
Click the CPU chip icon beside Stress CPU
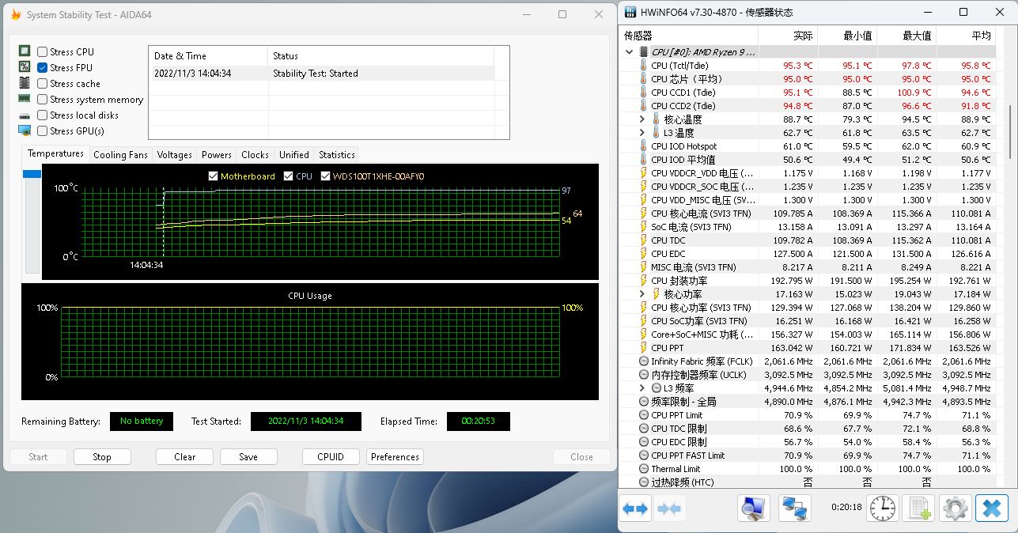click(x=25, y=51)
